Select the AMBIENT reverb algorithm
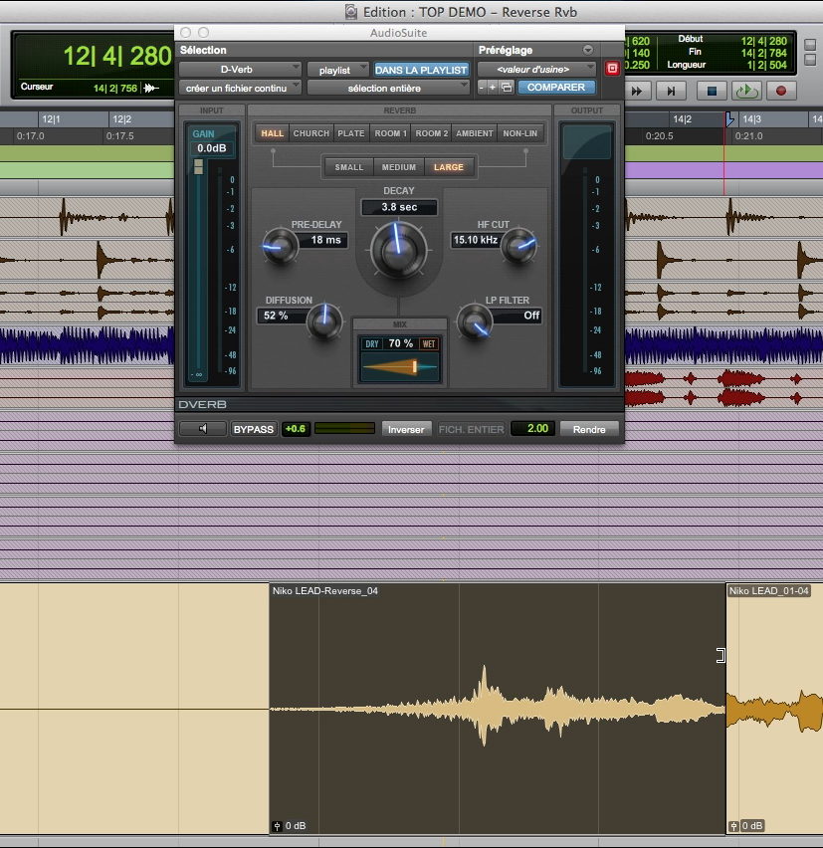Screen dimensions: 823x848 475,133
